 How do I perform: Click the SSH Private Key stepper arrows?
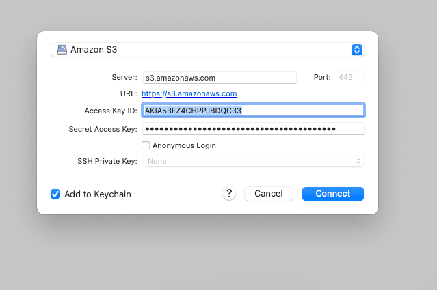(358, 161)
